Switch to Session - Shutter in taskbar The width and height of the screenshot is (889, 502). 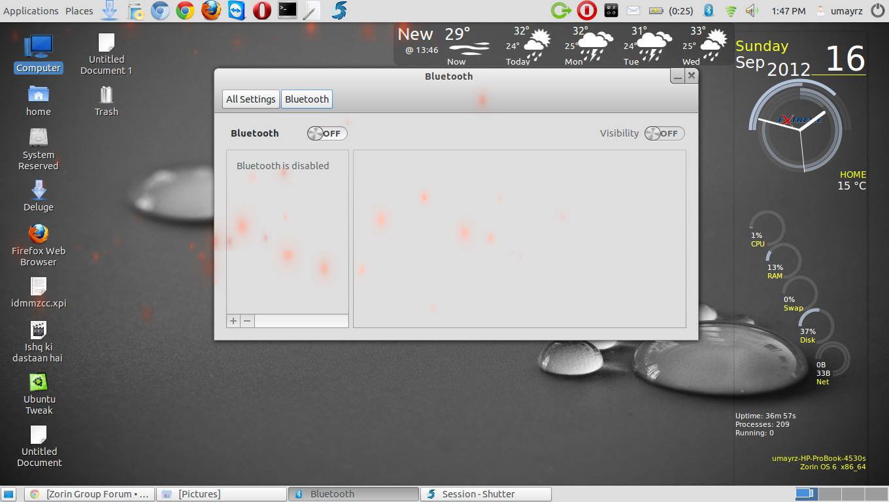click(486, 494)
